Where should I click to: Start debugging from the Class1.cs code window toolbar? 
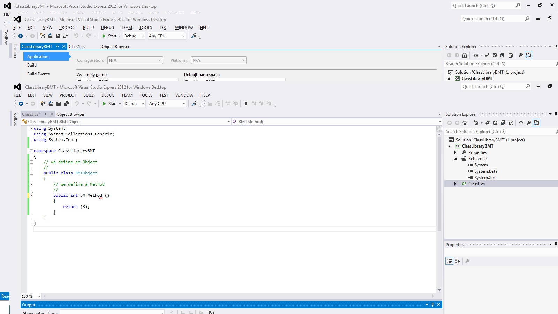pyautogui.click(x=110, y=104)
